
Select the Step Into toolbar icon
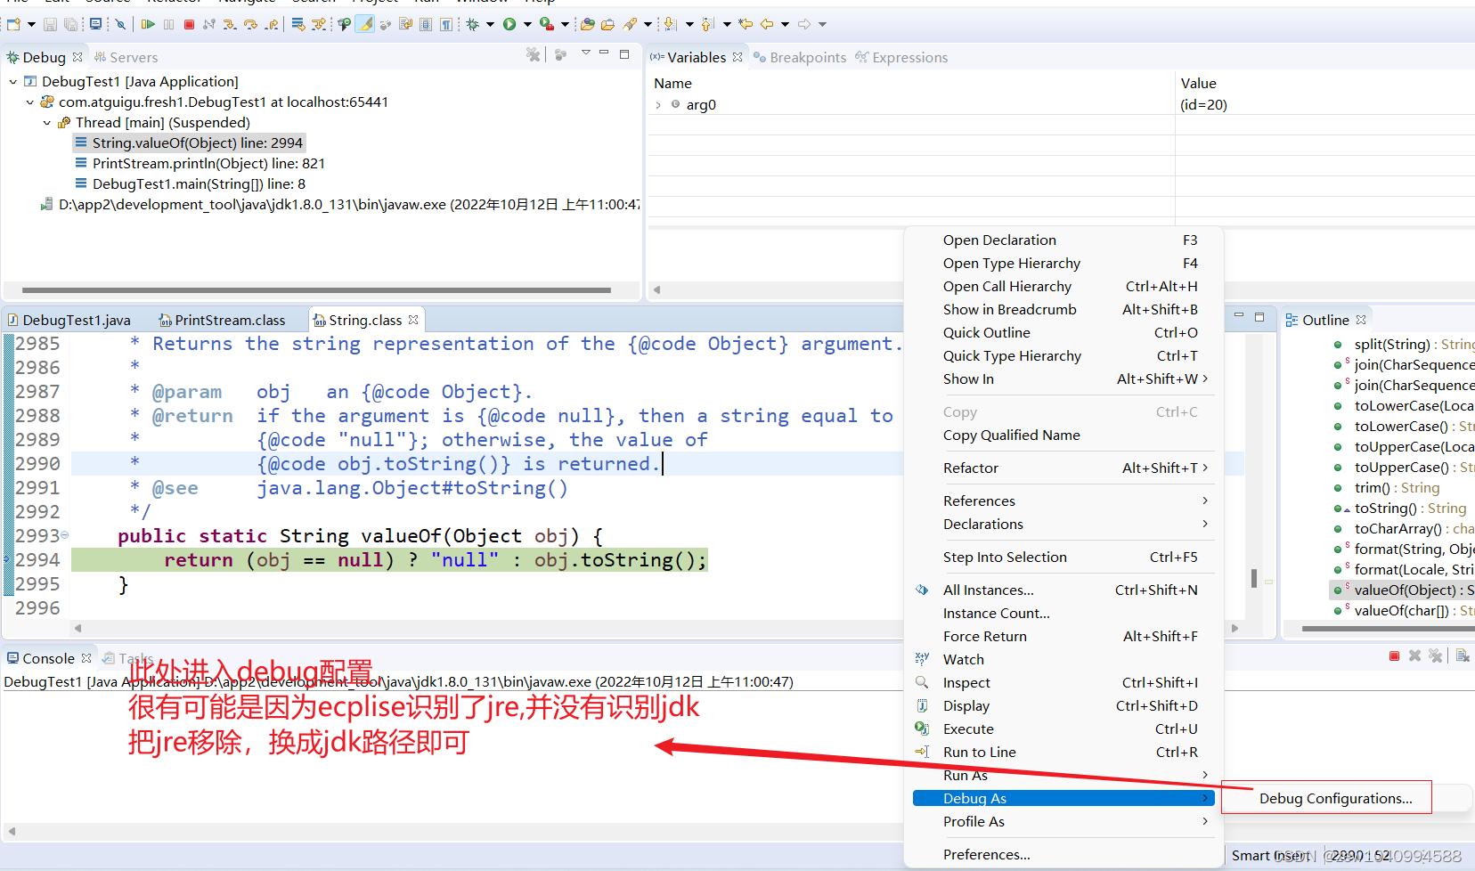tap(230, 23)
